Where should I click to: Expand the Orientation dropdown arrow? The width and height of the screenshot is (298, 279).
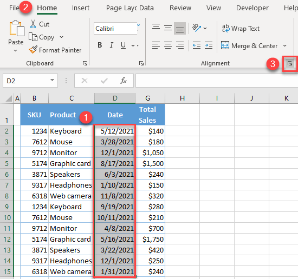[x=205, y=28]
